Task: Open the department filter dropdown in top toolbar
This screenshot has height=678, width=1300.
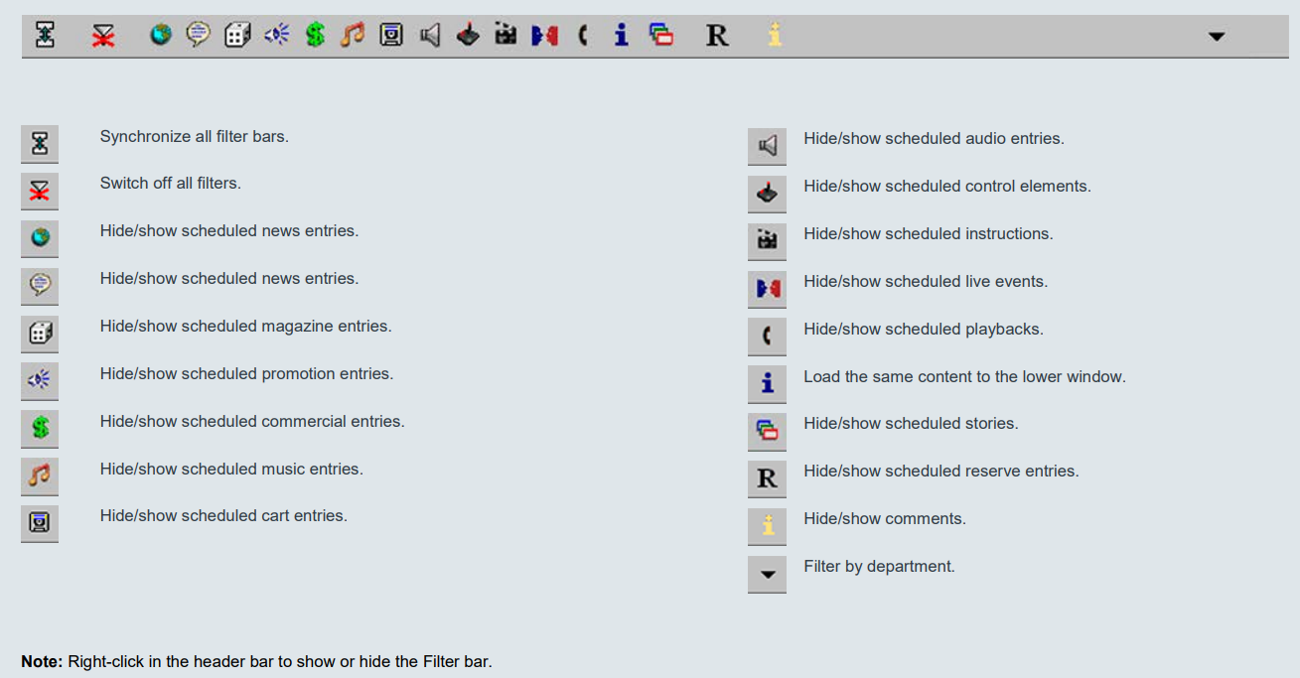Action: pyautogui.click(x=1216, y=37)
